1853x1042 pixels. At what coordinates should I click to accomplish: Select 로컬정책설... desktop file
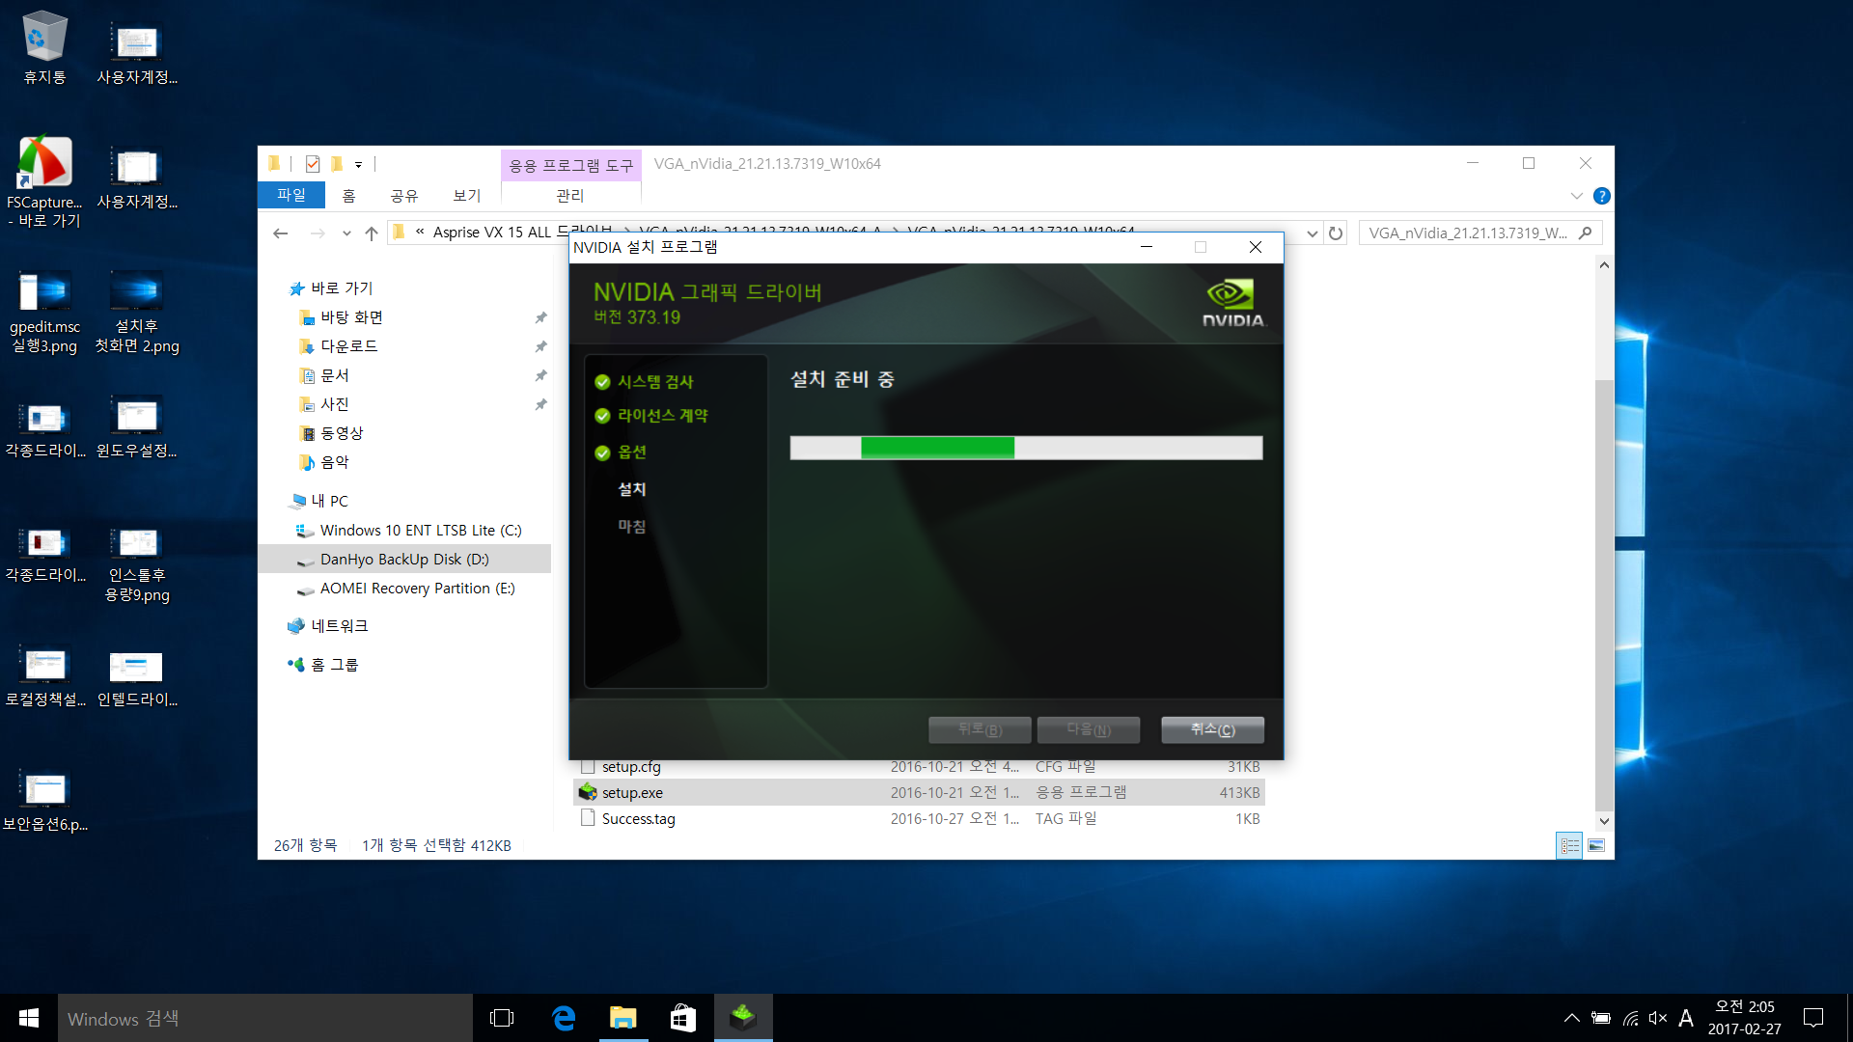click(x=44, y=676)
